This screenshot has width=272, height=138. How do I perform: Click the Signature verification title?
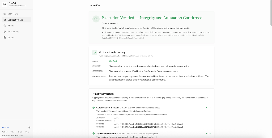107,134
